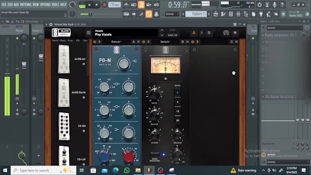Open the TOOLS menu
The image size is (311, 175).
[55, 5]
